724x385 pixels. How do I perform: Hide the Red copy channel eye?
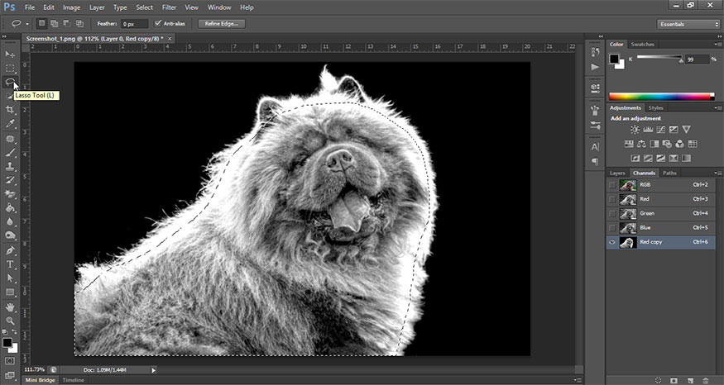point(612,242)
